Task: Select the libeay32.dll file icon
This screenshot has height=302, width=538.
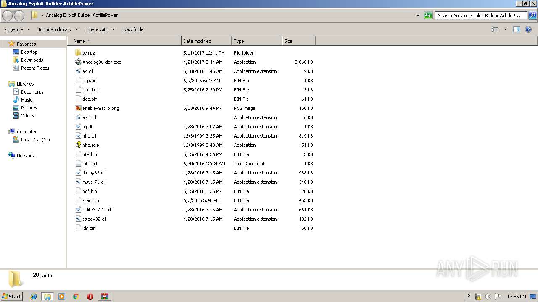Action: pyautogui.click(x=78, y=173)
